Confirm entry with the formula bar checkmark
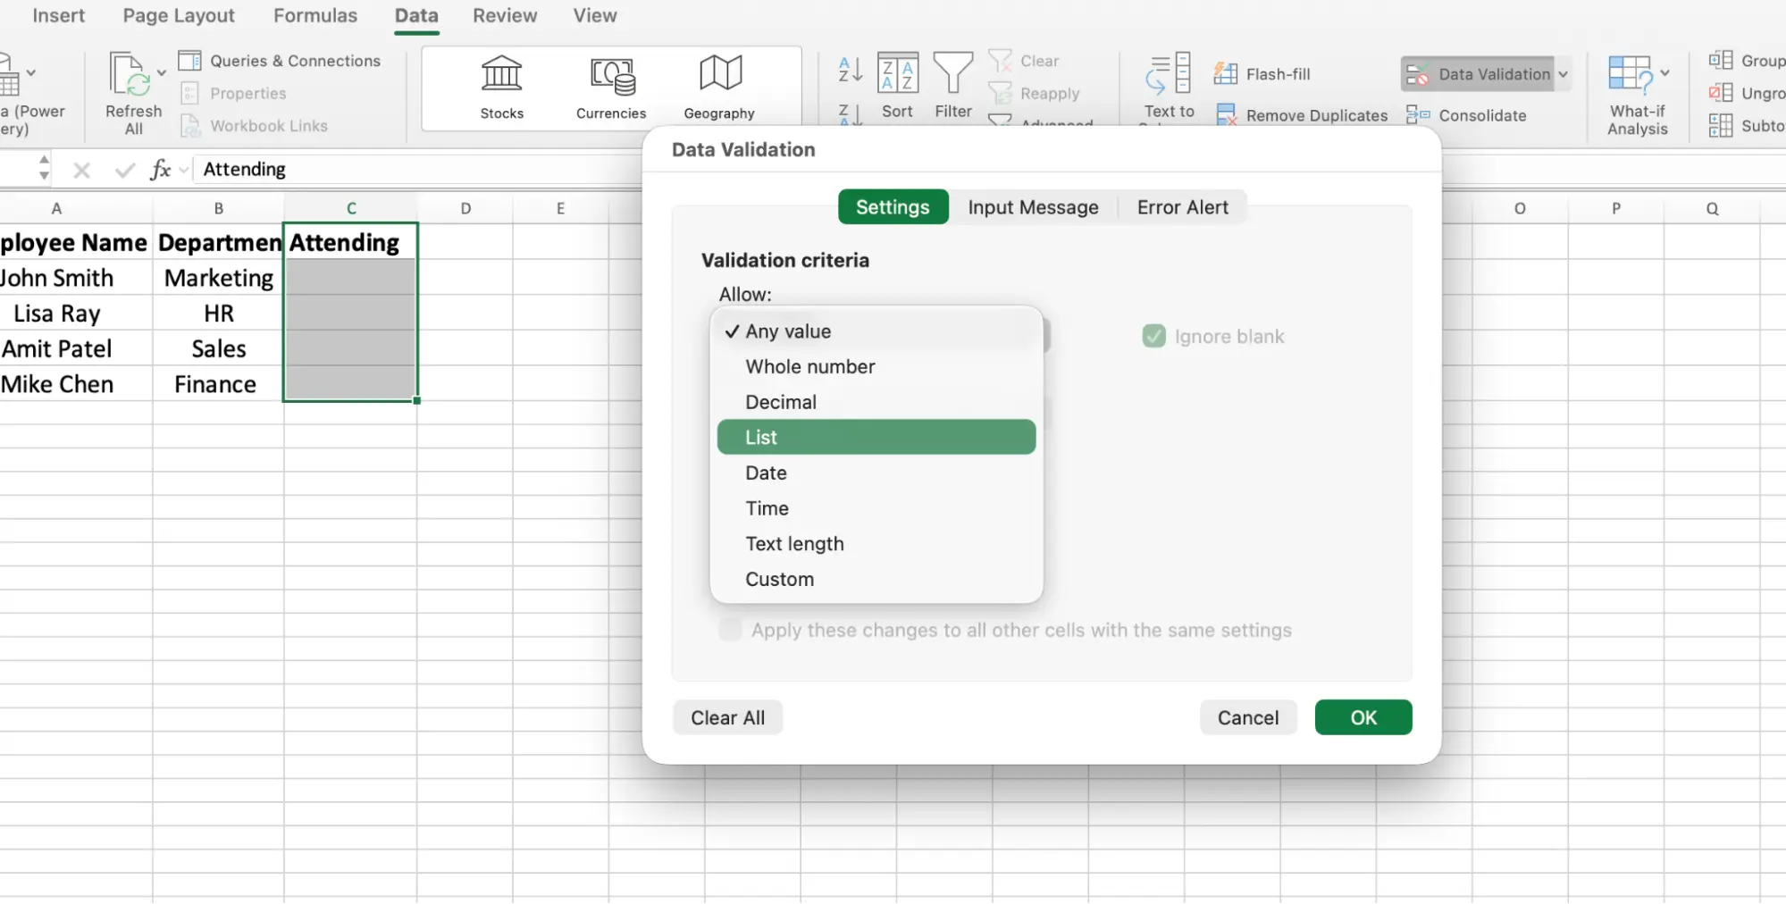Image resolution: width=1786 pixels, height=904 pixels. click(125, 169)
